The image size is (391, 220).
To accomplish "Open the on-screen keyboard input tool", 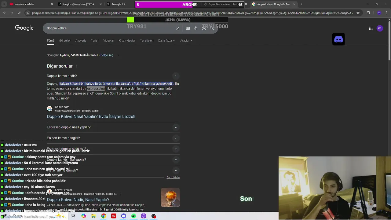I will coord(188,28).
